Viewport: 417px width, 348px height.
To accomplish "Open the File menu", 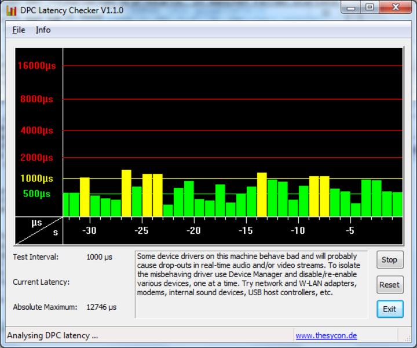I will (x=19, y=30).
